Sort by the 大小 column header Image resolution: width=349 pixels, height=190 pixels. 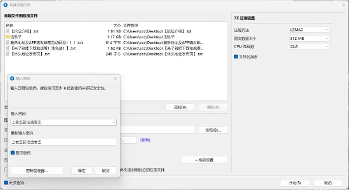pos(117,25)
